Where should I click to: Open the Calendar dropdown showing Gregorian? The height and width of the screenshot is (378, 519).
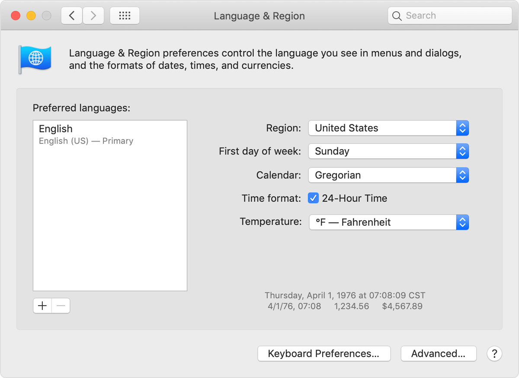tap(388, 175)
